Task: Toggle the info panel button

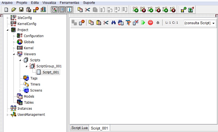Action: coord(69,10)
